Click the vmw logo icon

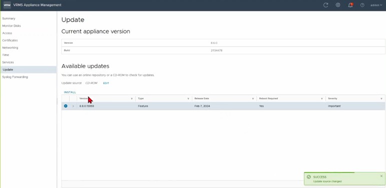(x=7, y=5)
